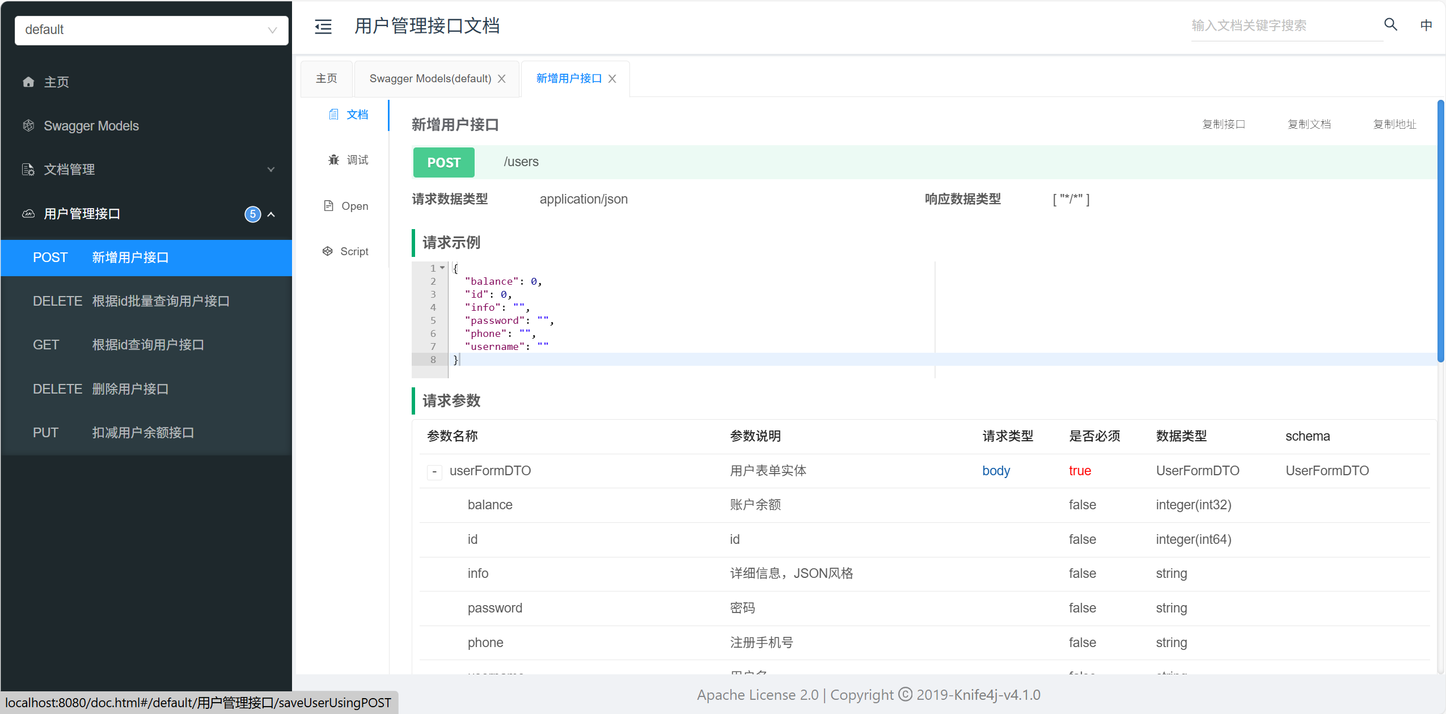Click the language switch 中 icon
The height and width of the screenshot is (714, 1446).
[1426, 25]
